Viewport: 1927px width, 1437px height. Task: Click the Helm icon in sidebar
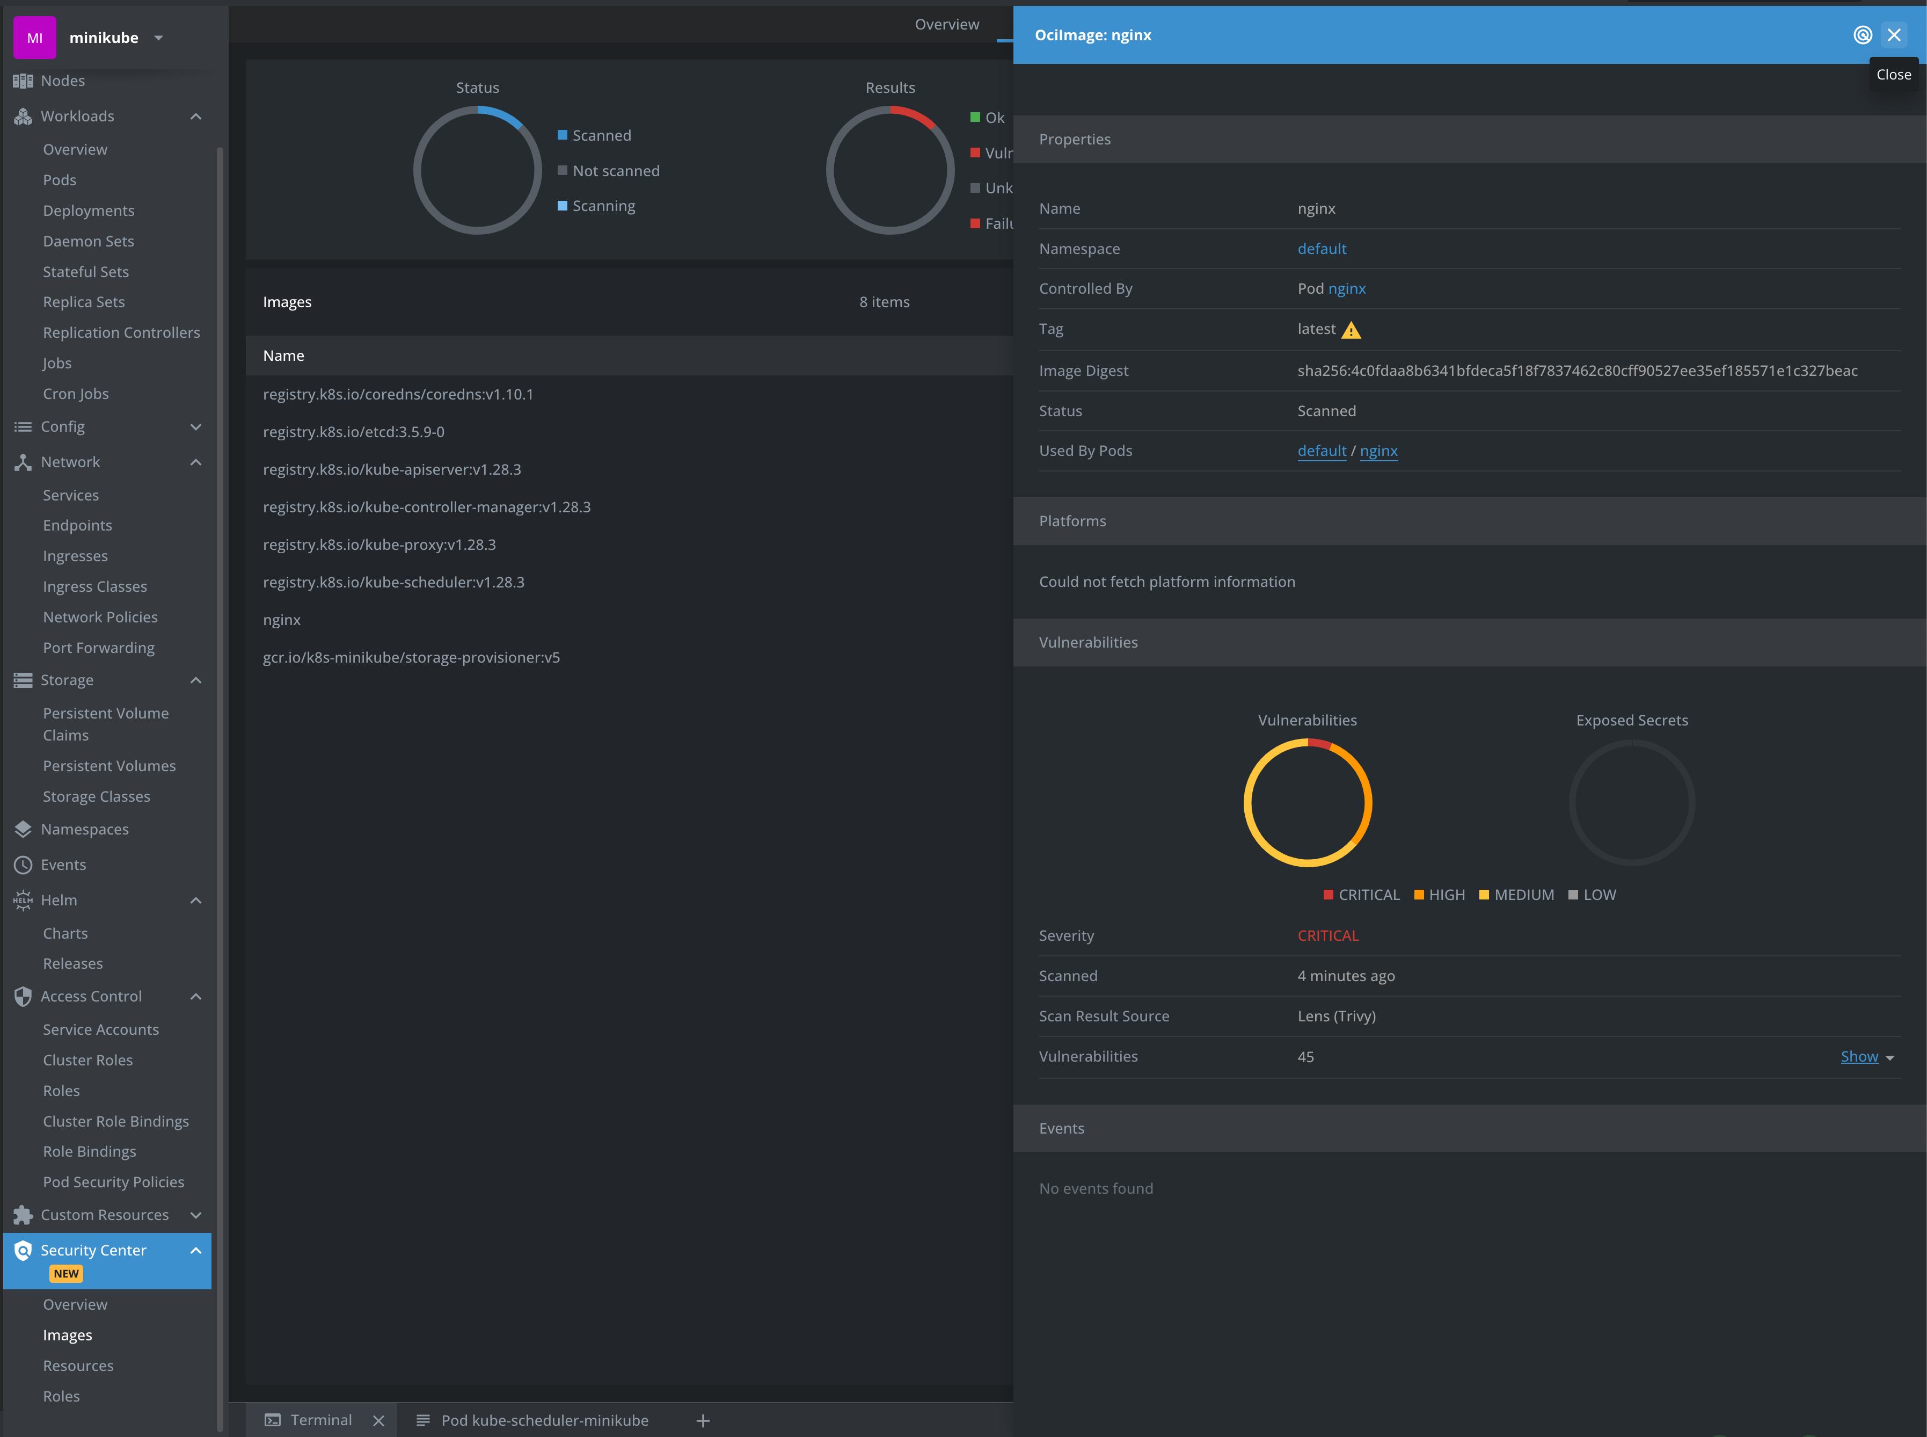(x=23, y=901)
